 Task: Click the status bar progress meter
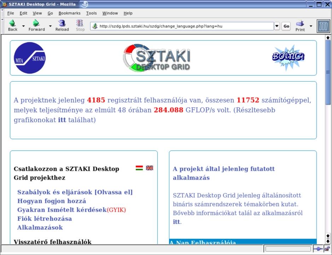tap(288, 249)
